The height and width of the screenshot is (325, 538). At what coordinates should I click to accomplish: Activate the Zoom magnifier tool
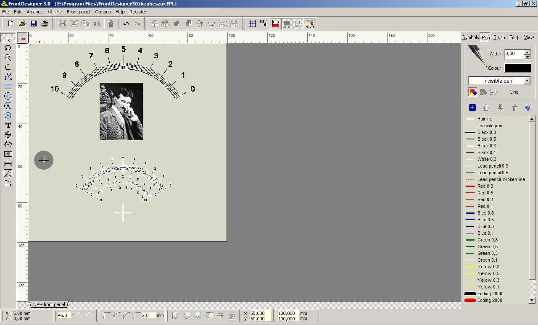point(8,58)
